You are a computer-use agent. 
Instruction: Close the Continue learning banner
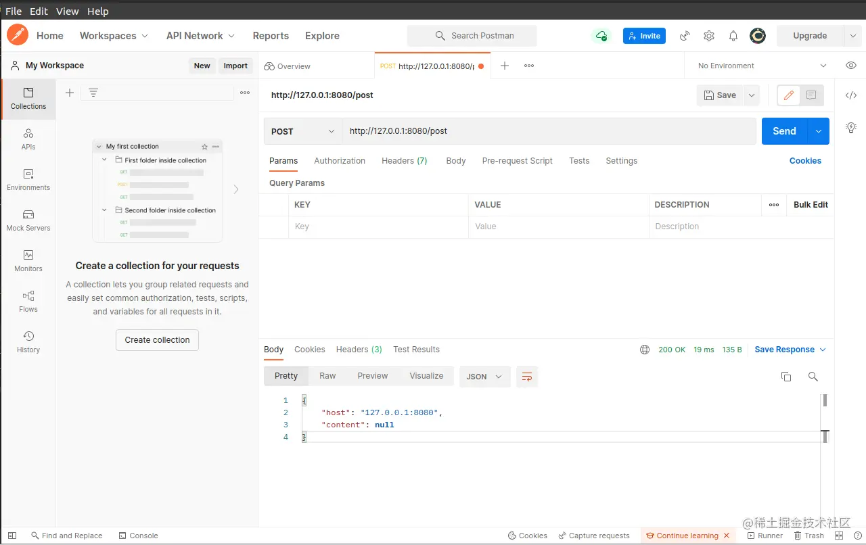point(727,536)
